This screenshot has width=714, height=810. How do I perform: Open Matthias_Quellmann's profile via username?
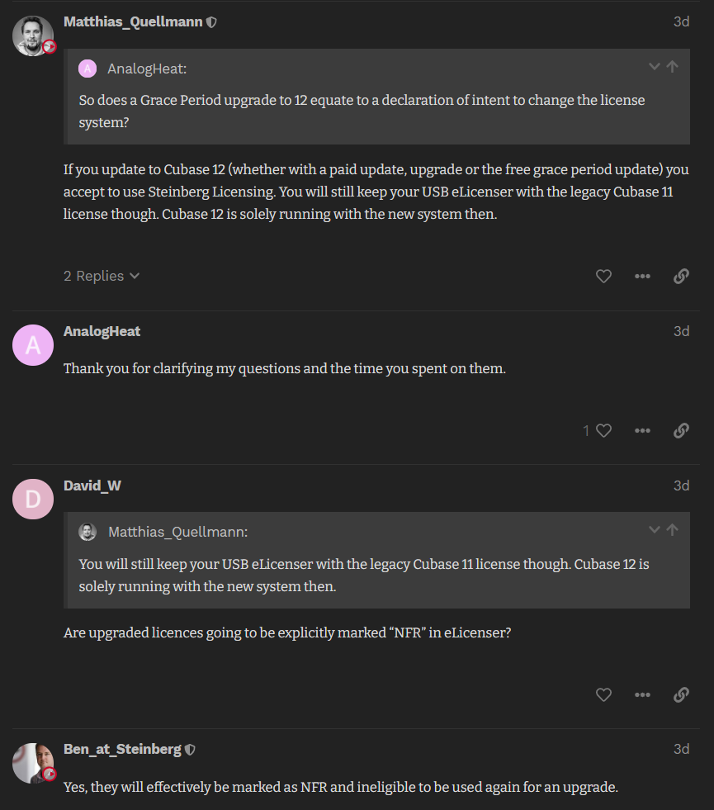coord(133,21)
